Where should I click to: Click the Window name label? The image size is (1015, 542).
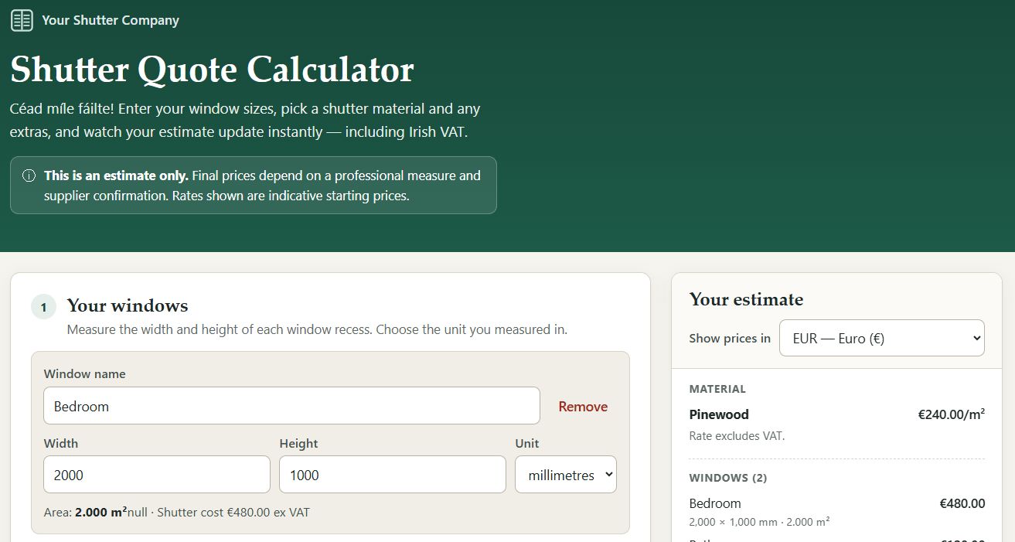coord(84,373)
